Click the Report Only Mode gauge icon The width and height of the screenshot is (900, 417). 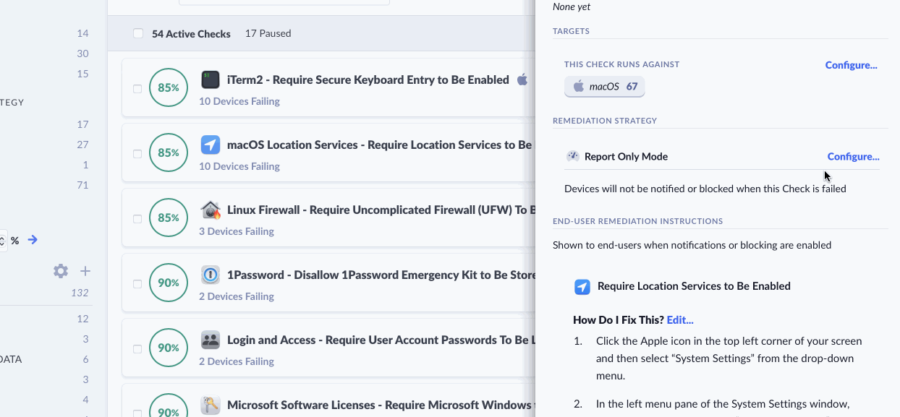point(573,156)
